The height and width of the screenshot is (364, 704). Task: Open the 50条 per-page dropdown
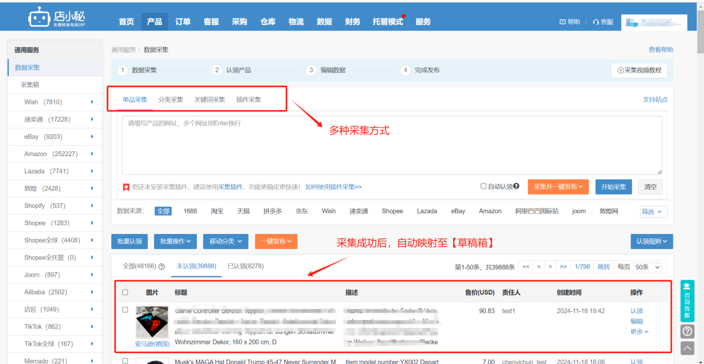tap(647, 267)
